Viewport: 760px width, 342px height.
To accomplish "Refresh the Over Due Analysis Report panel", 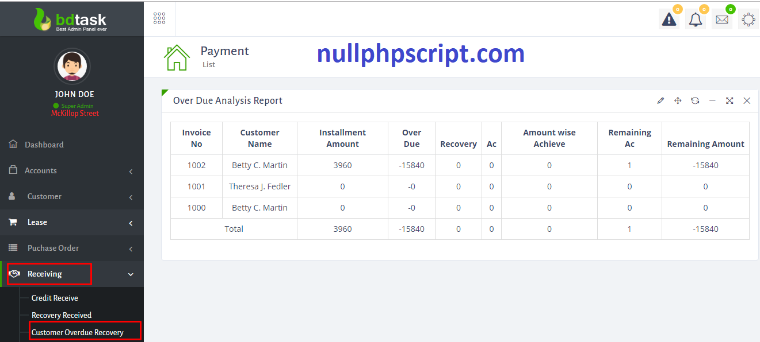I will coord(695,101).
